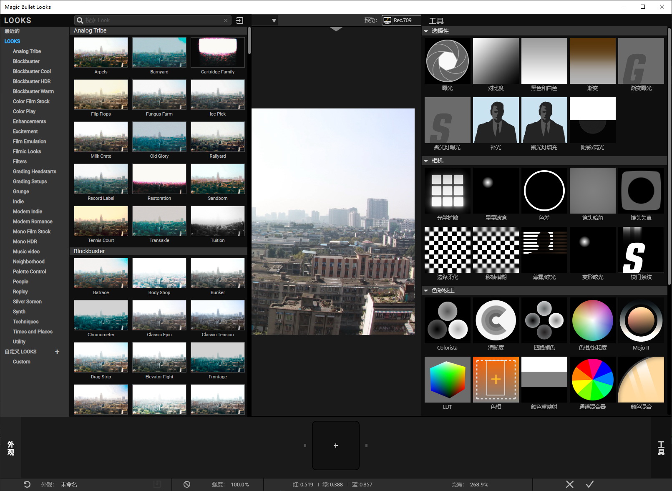Collapse the 色彩校正 tools section

click(426, 291)
